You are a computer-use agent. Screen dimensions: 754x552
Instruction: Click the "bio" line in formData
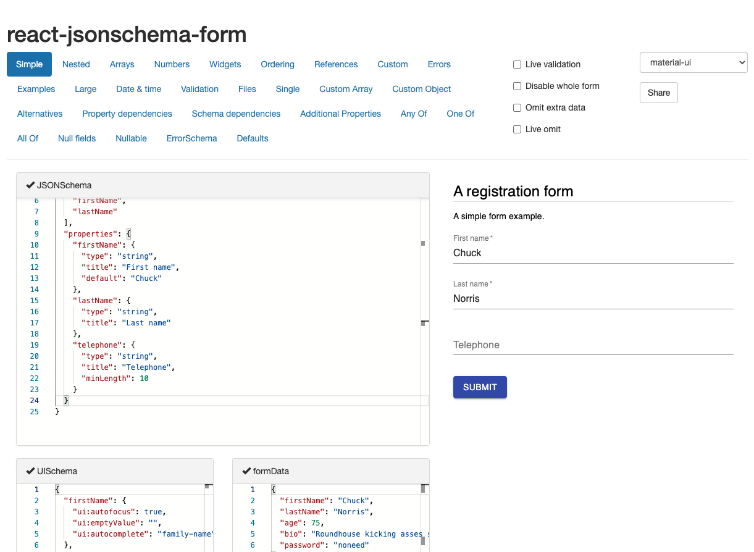354,534
